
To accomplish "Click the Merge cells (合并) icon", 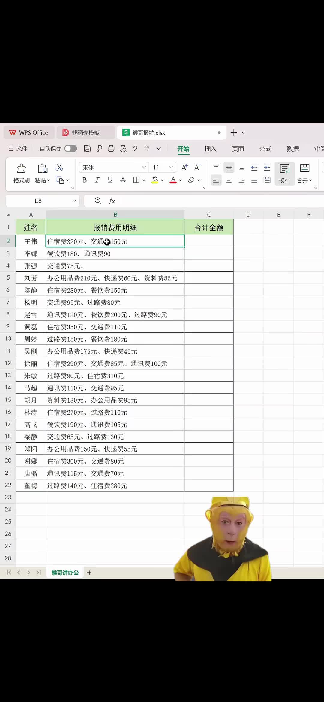I will (x=305, y=168).
